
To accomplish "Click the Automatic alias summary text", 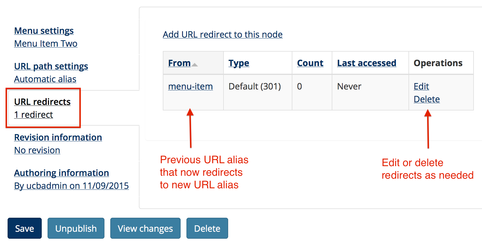I will pos(45,79).
